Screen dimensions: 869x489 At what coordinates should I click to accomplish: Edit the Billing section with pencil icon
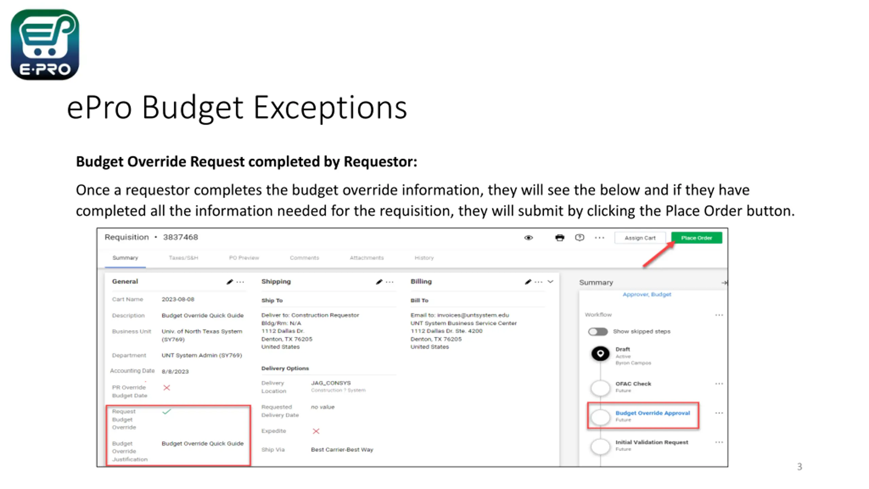click(x=528, y=282)
